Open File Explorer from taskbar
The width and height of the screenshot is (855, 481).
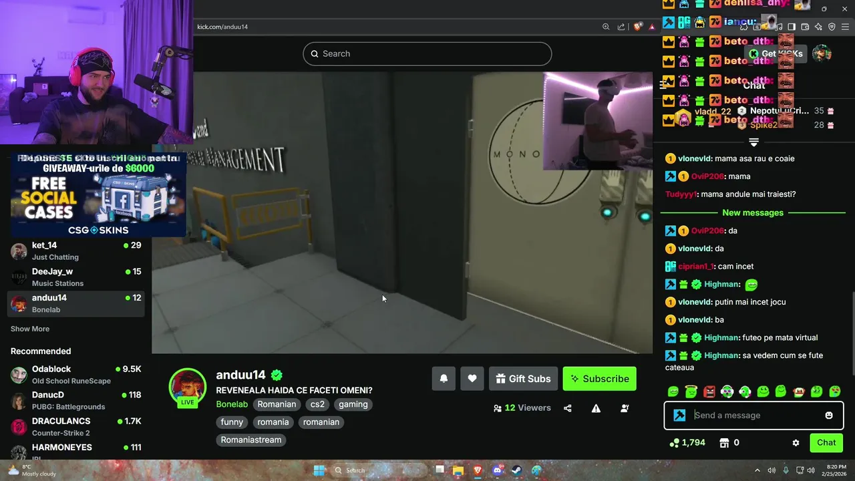(458, 470)
